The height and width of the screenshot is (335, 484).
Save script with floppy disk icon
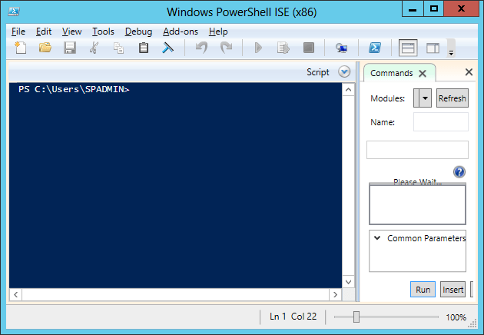[70, 48]
